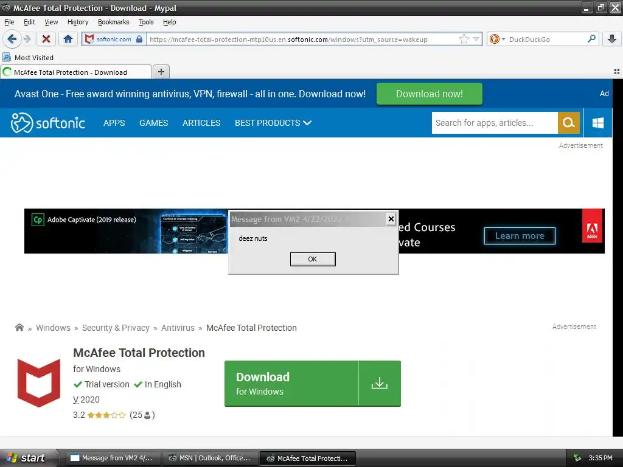Open the Edit menu
The width and height of the screenshot is (623, 467).
pyautogui.click(x=29, y=22)
